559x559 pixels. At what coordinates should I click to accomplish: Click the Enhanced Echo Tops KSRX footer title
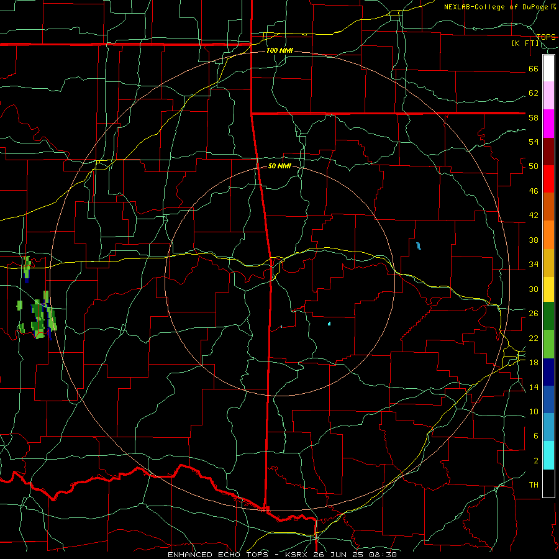coord(282,555)
